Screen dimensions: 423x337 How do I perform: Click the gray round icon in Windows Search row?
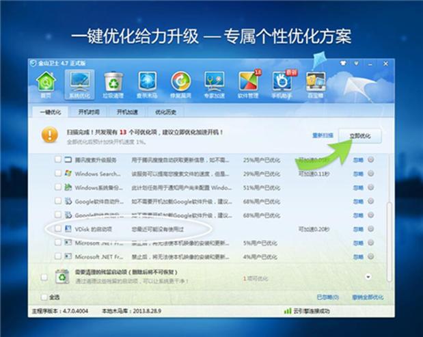[371, 174]
